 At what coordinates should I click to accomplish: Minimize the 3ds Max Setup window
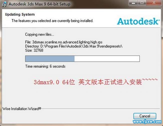(133, 3)
